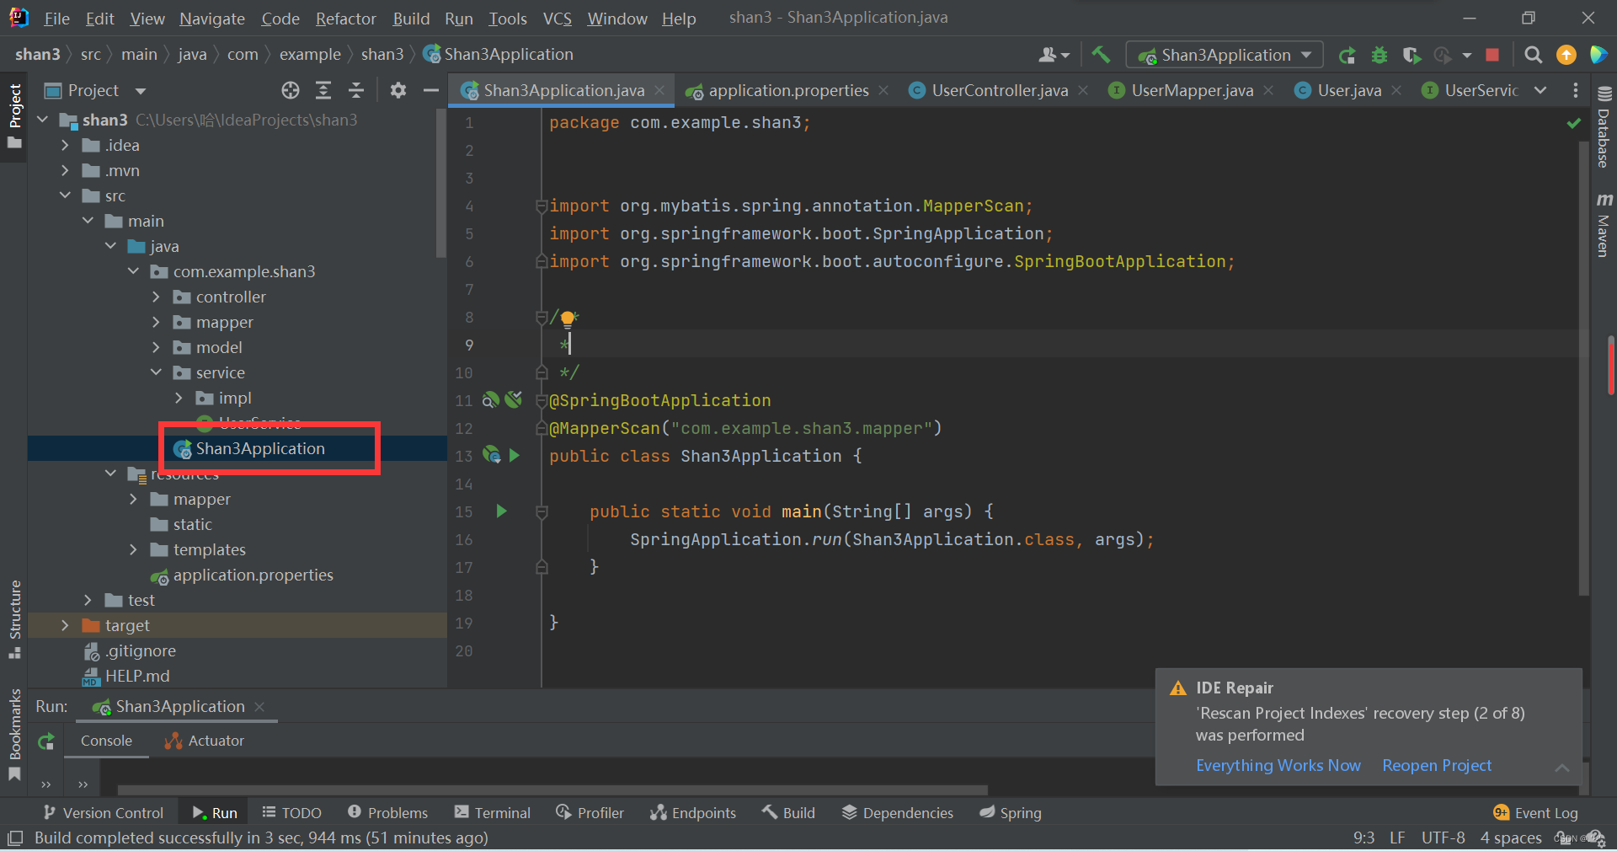Click Reopen Project link
The width and height of the screenshot is (1617, 851).
click(x=1437, y=765)
